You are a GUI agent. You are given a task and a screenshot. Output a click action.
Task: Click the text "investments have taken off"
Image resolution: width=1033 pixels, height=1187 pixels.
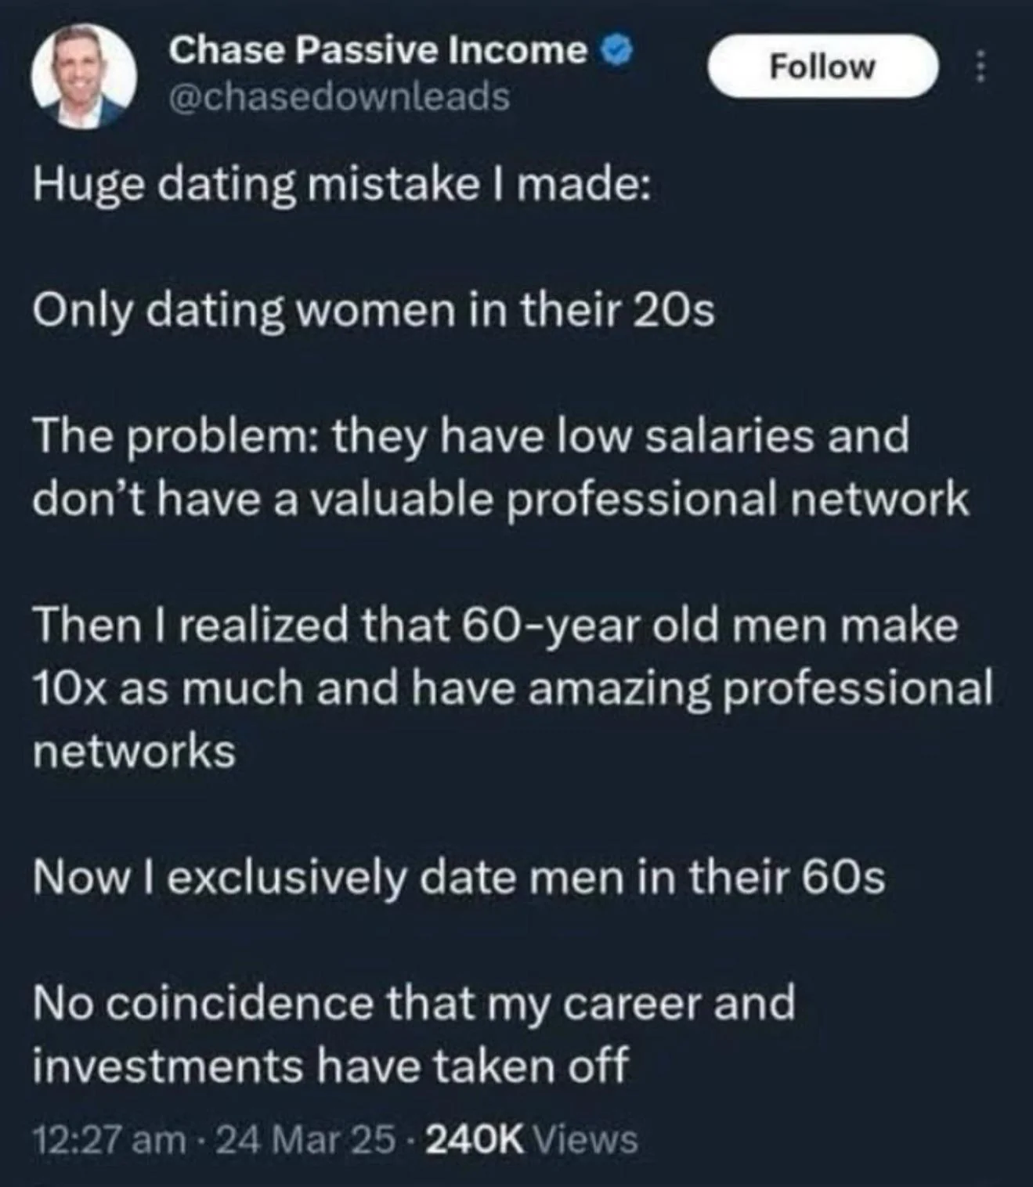click(x=330, y=1066)
